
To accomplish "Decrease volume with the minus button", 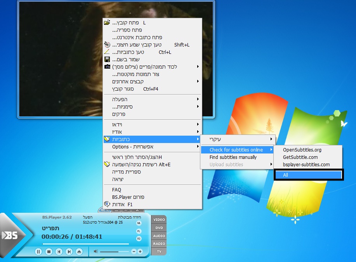I will point(134,252).
